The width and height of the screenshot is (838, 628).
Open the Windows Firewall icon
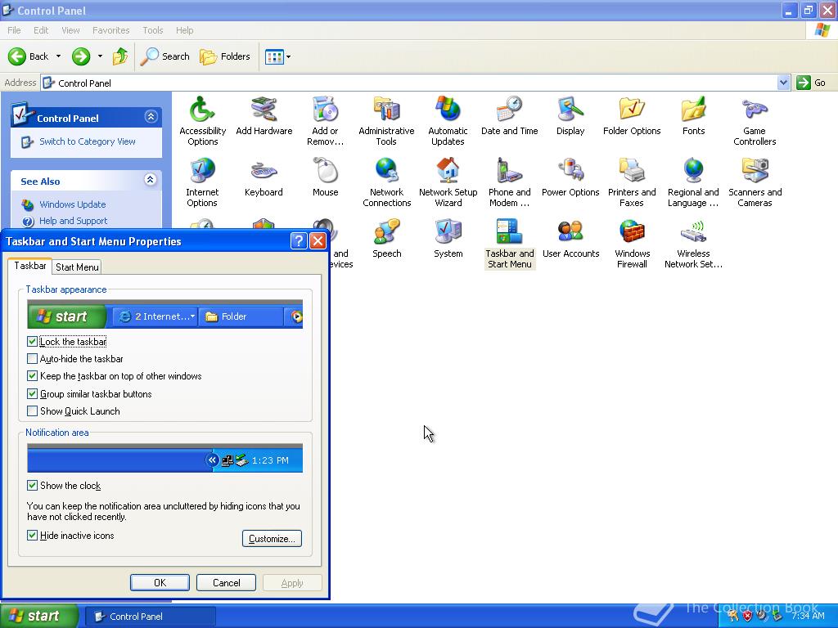click(x=632, y=244)
